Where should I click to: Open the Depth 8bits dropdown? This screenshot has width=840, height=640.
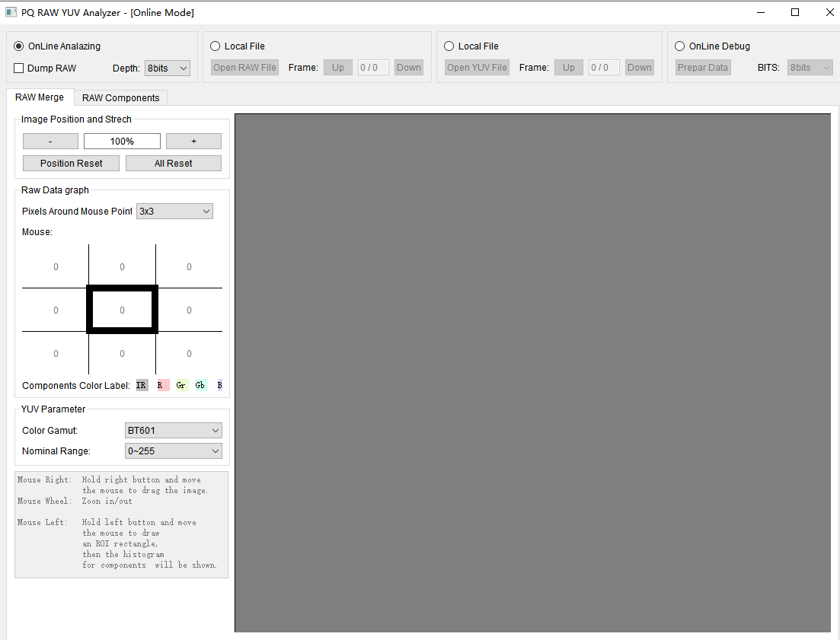(167, 68)
